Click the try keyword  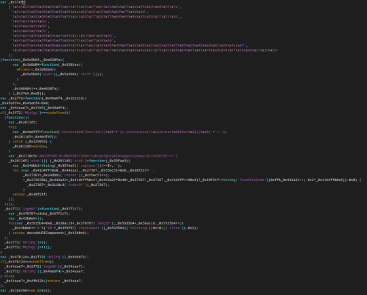click(12, 127)
